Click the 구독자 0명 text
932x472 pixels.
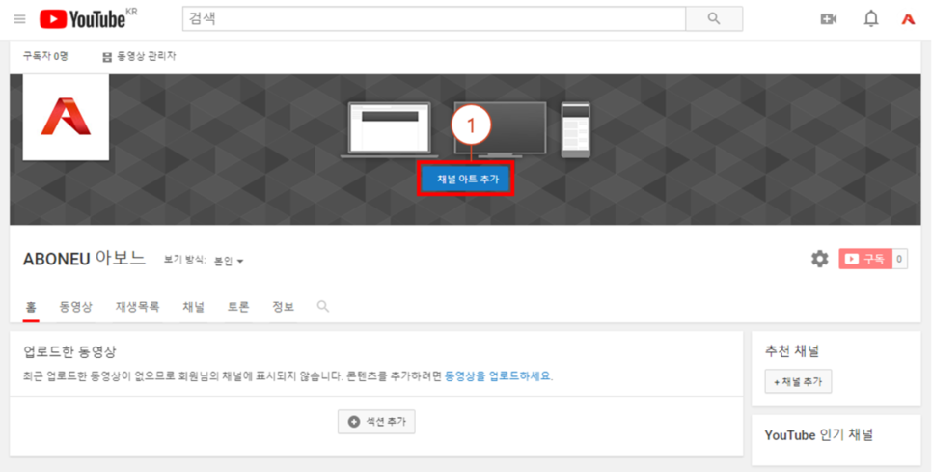(45, 57)
